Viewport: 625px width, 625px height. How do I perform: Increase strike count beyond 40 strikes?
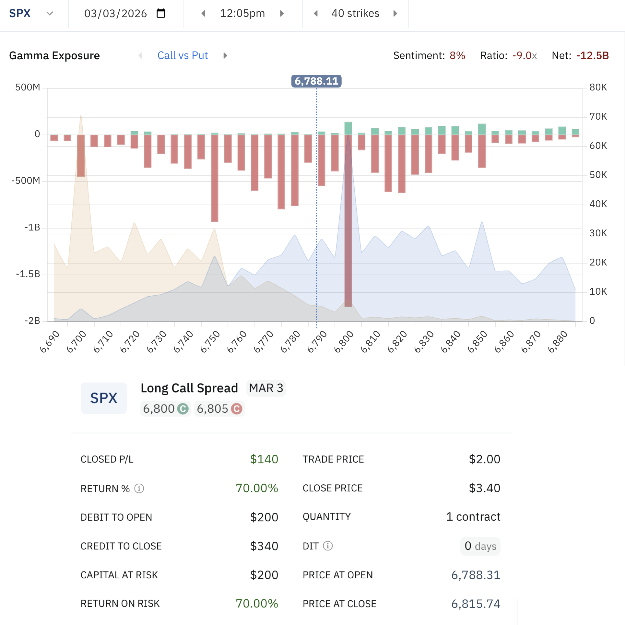395,14
